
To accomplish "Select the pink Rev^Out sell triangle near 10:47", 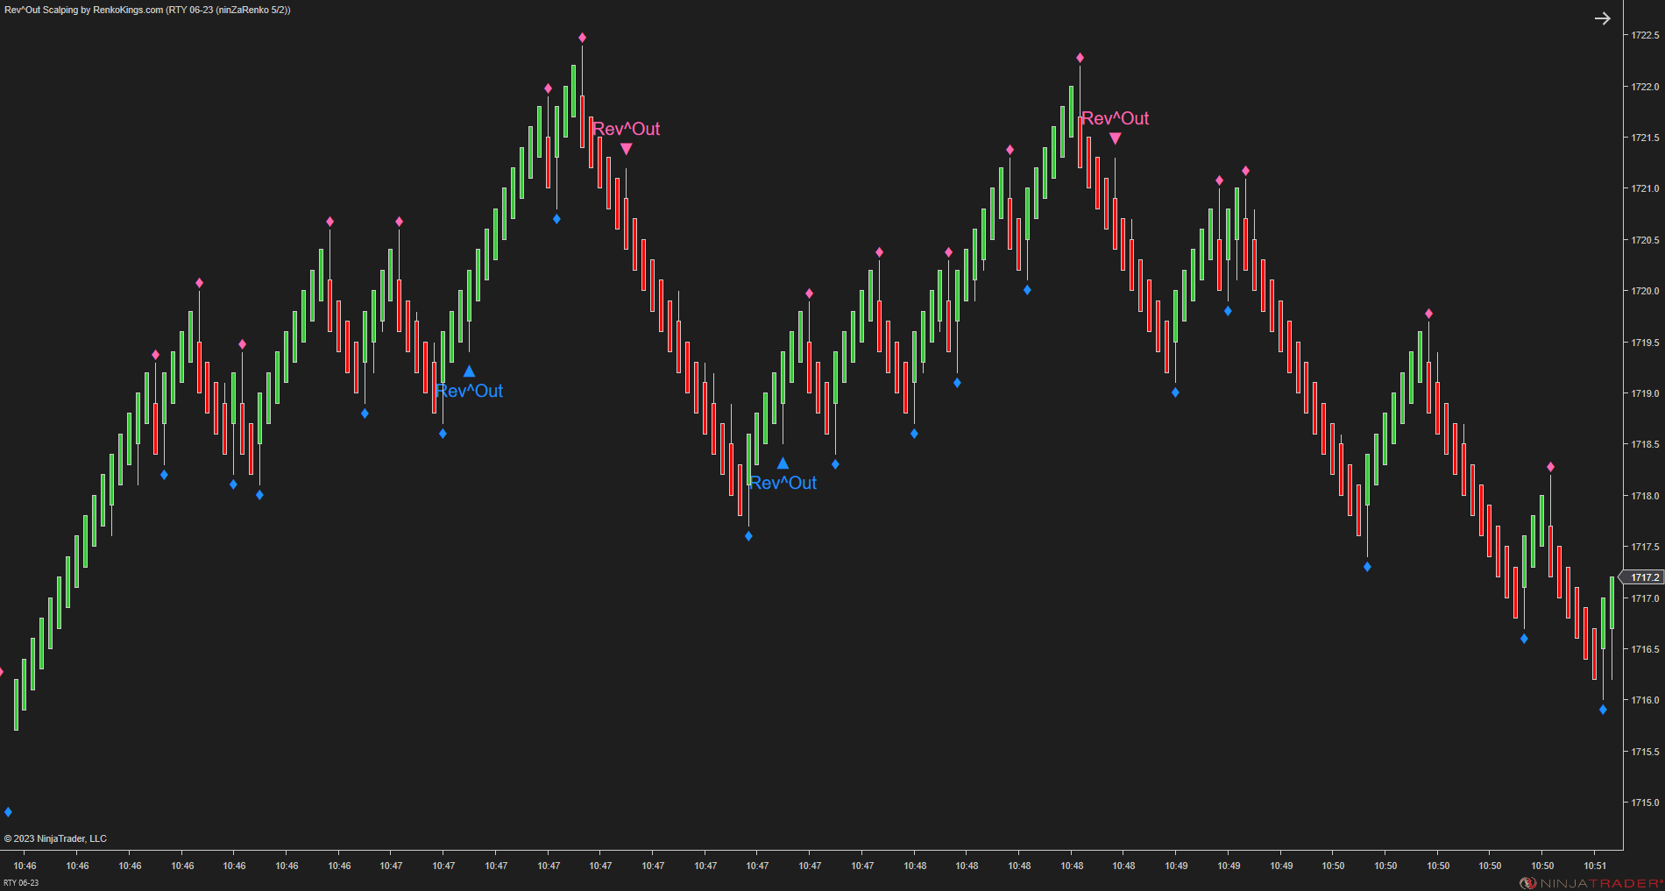I will [x=626, y=149].
